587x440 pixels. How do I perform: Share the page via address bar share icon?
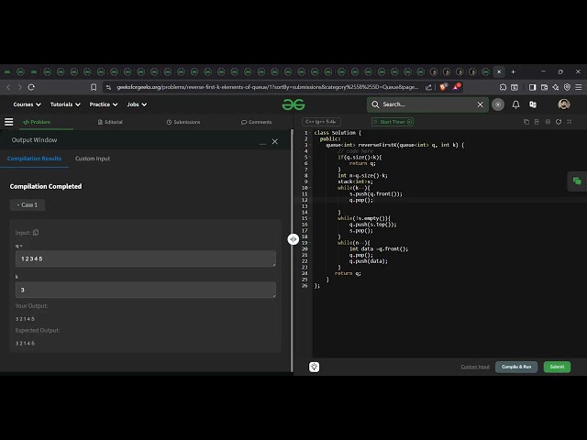click(428, 87)
